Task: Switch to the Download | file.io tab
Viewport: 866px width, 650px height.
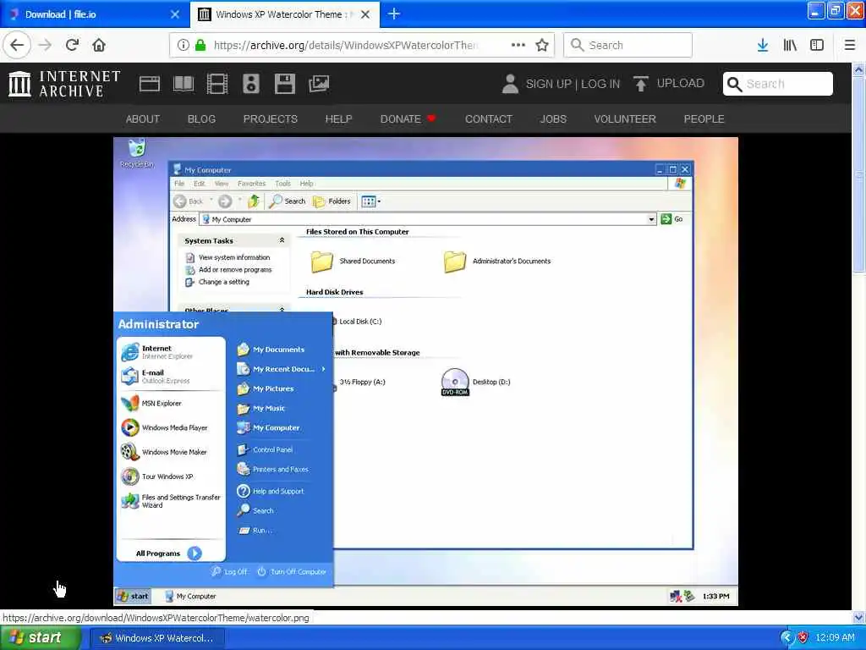Action: click(x=95, y=14)
